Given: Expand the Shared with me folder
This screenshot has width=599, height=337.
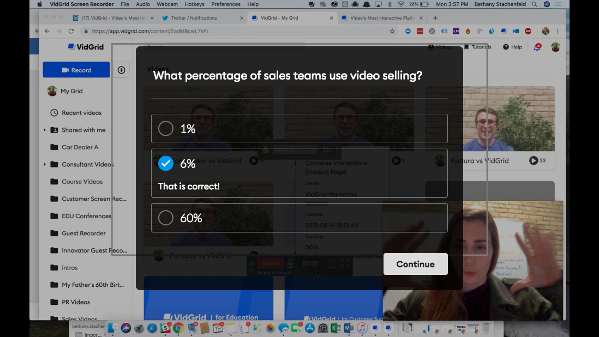Looking at the screenshot, I should click(45, 130).
